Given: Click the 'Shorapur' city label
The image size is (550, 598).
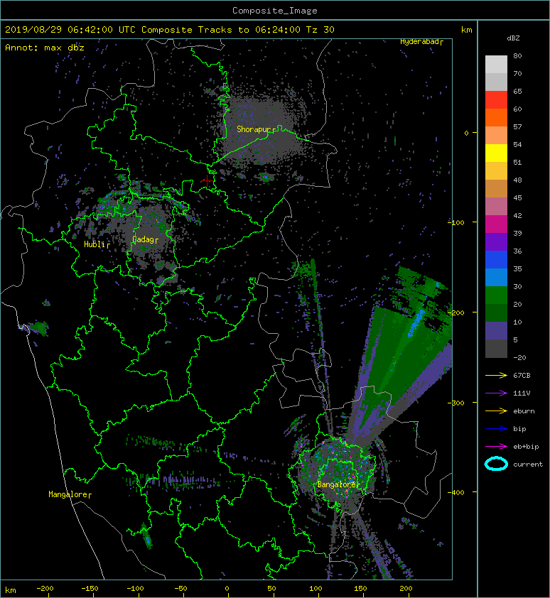Looking at the screenshot, I should pos(254,129).
